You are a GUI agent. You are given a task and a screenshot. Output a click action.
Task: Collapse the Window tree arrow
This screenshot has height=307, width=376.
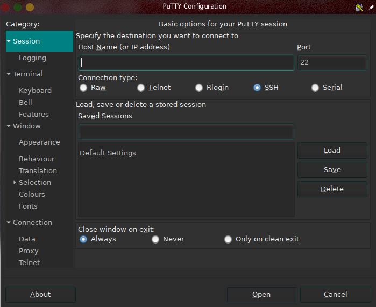[9, 126]
